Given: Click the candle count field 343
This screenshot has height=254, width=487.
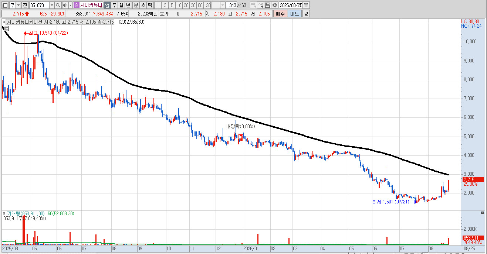Looking at the screenshot, I should [232, 5].
